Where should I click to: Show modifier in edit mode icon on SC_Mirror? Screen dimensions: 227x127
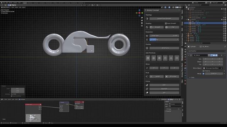(x=211, y=55)
